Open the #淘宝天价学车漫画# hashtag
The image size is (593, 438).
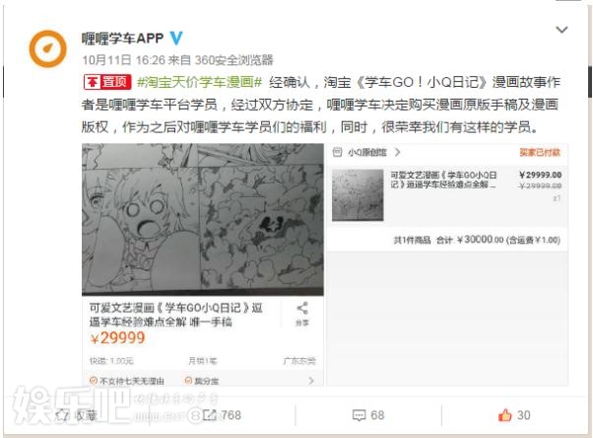pyautogui.click(x=199, y=82)
